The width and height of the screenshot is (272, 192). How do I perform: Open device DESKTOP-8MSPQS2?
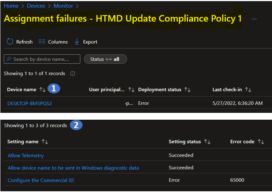coord(30,103)
